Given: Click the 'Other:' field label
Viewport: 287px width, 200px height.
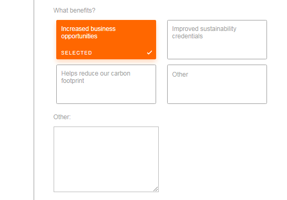Looking at the screenshot, I should click(62, 117).
